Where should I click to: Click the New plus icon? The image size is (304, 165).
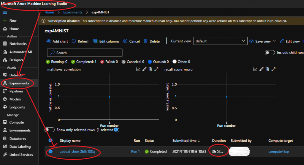5,21
